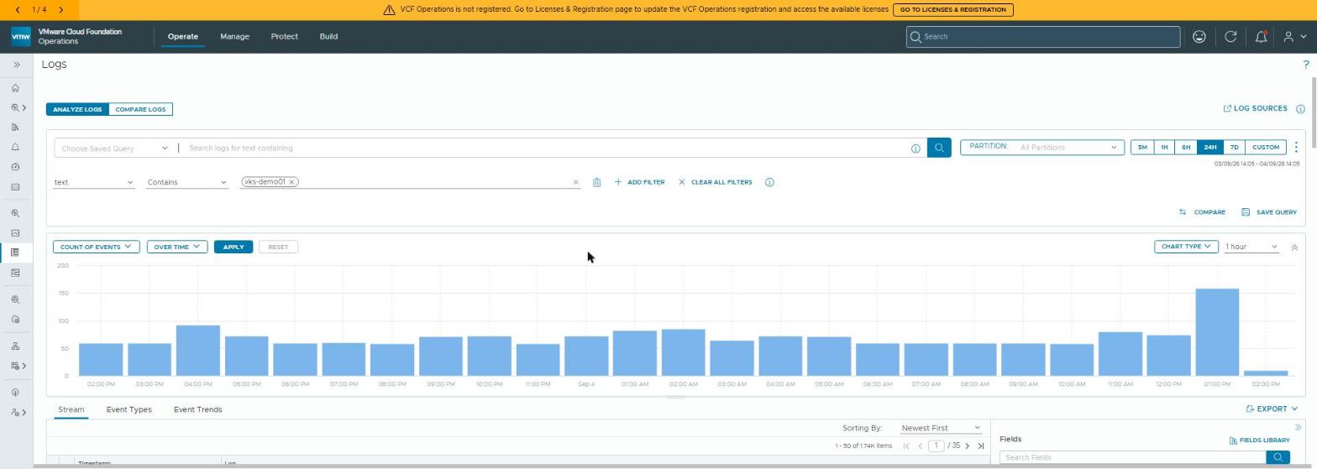Open the feedback smiley icon

[x=1199, y=36]
